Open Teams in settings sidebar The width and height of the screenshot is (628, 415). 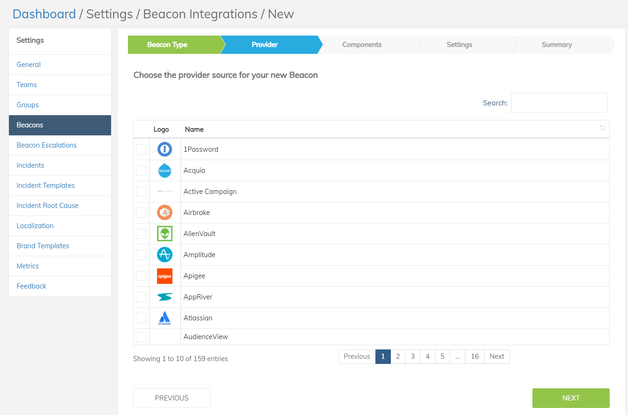(60, 85)
